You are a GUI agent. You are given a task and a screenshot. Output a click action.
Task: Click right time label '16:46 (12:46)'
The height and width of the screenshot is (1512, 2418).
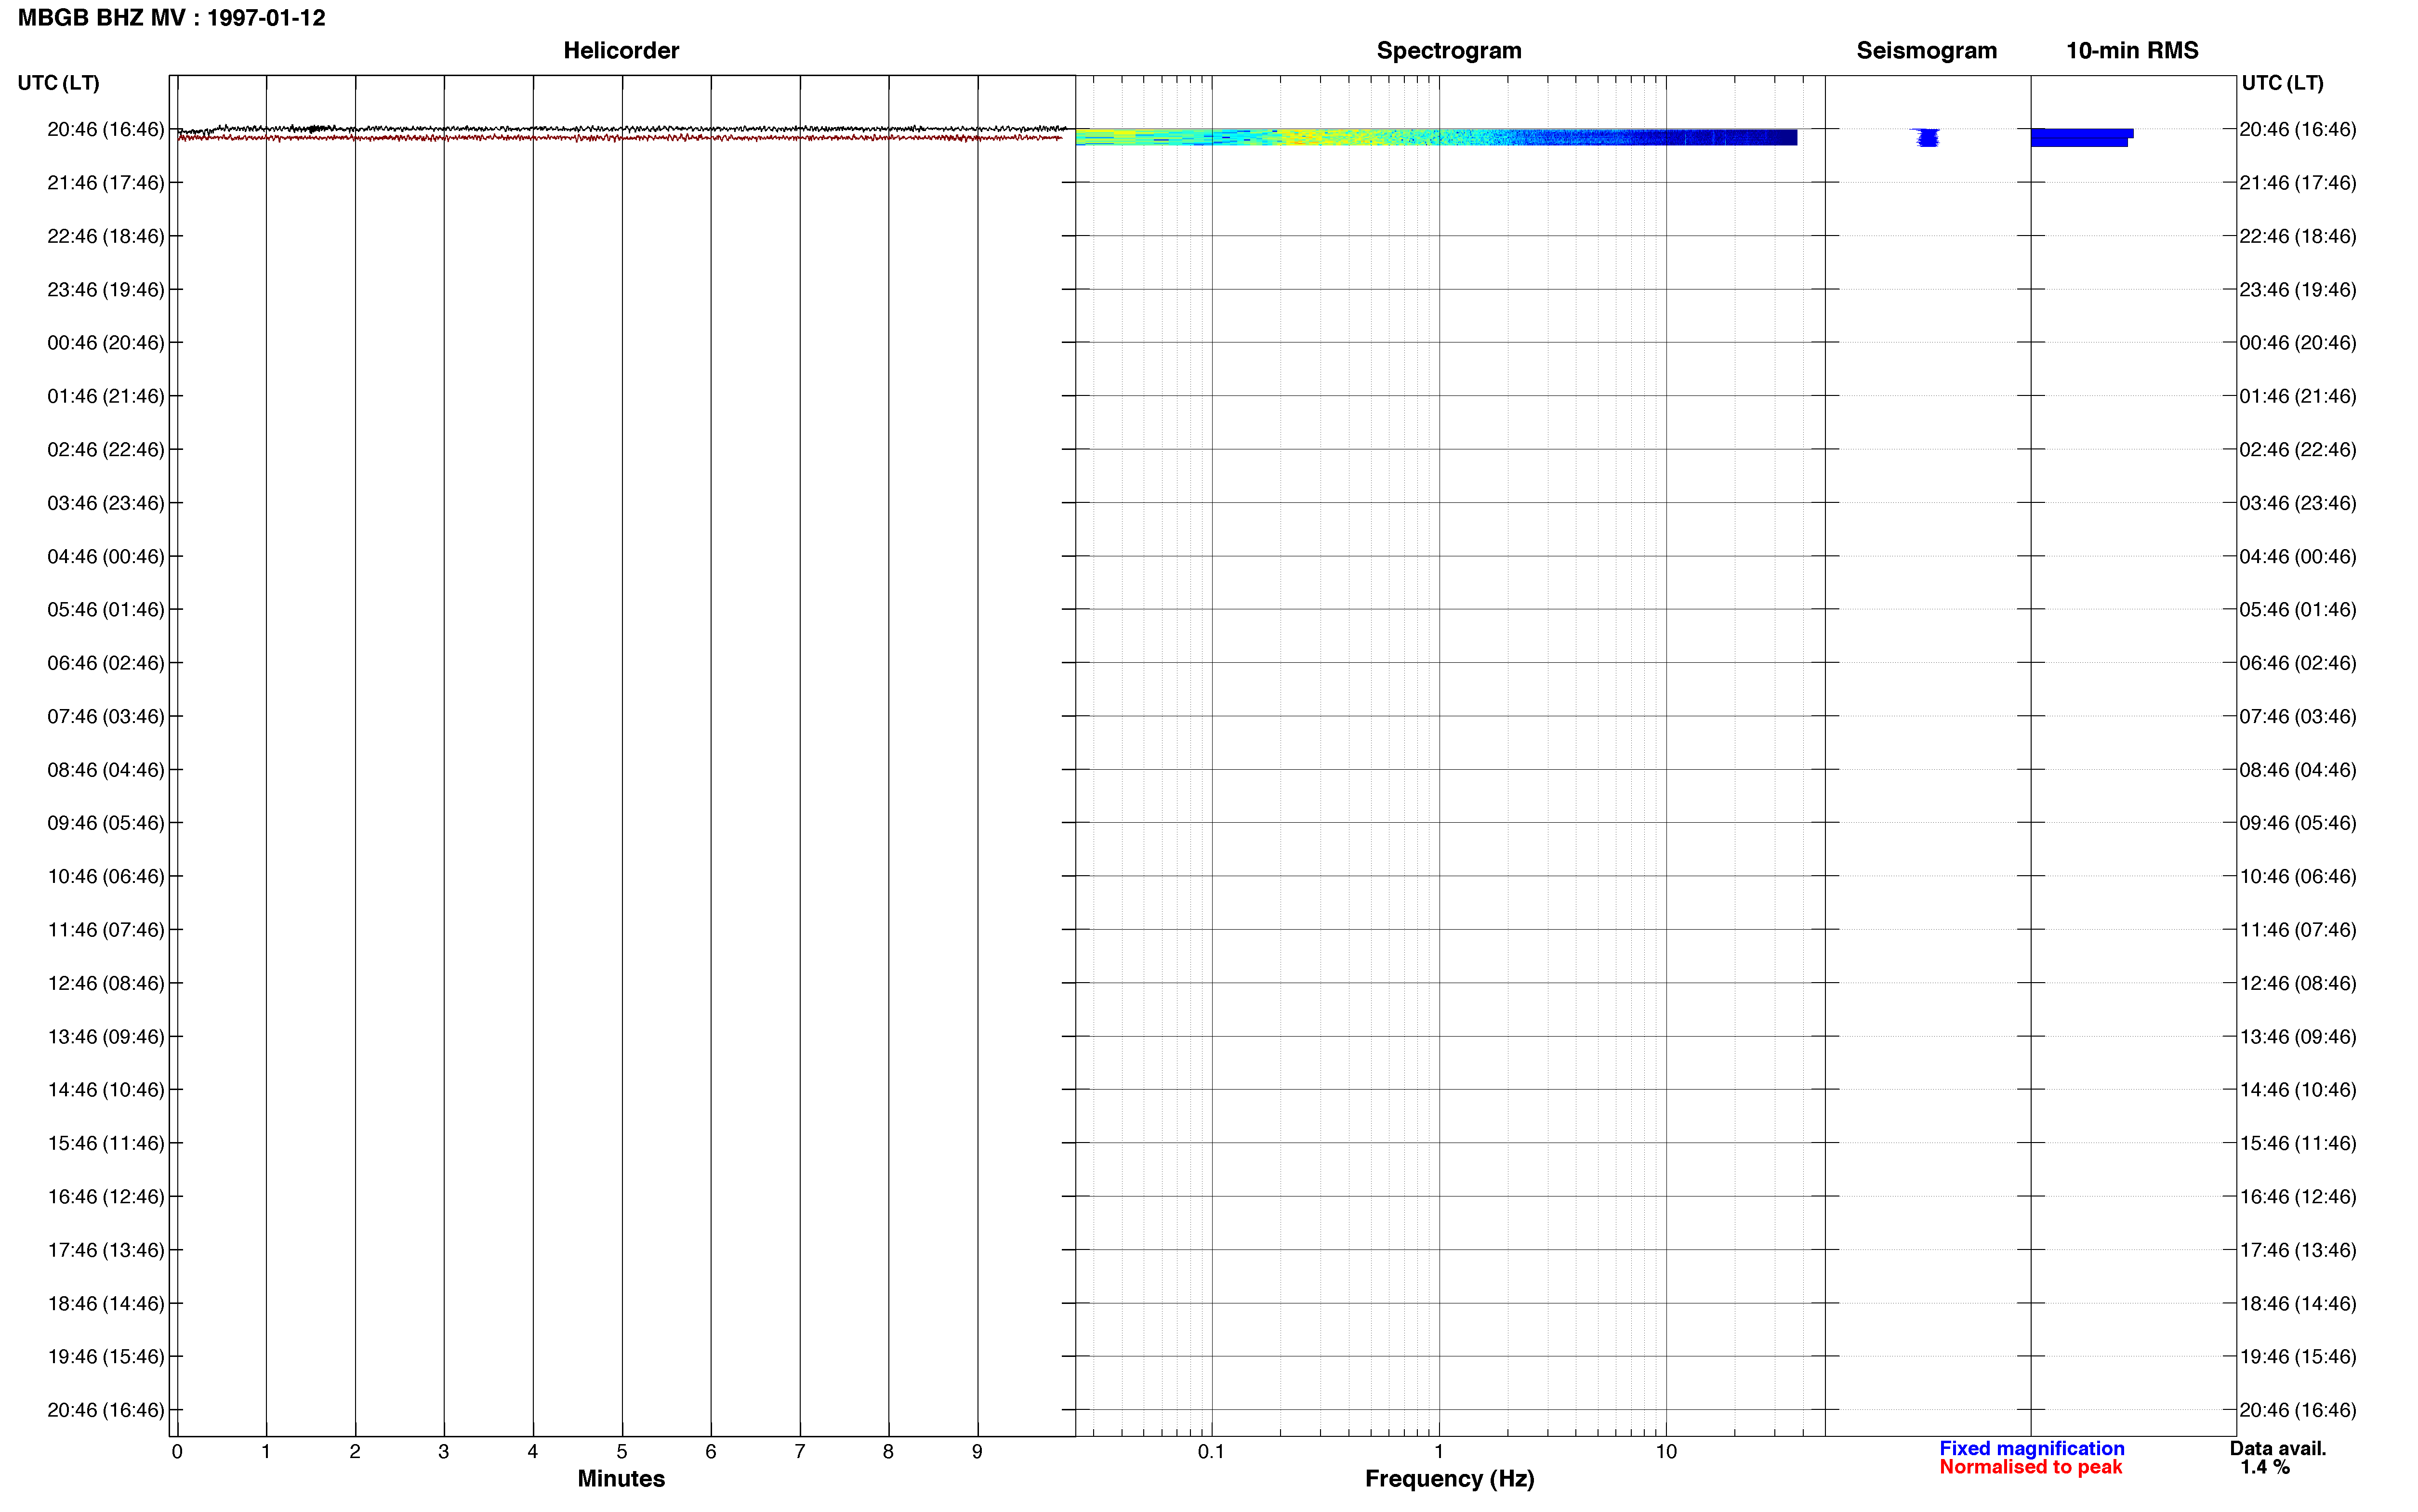[x=2298, y=1197]
